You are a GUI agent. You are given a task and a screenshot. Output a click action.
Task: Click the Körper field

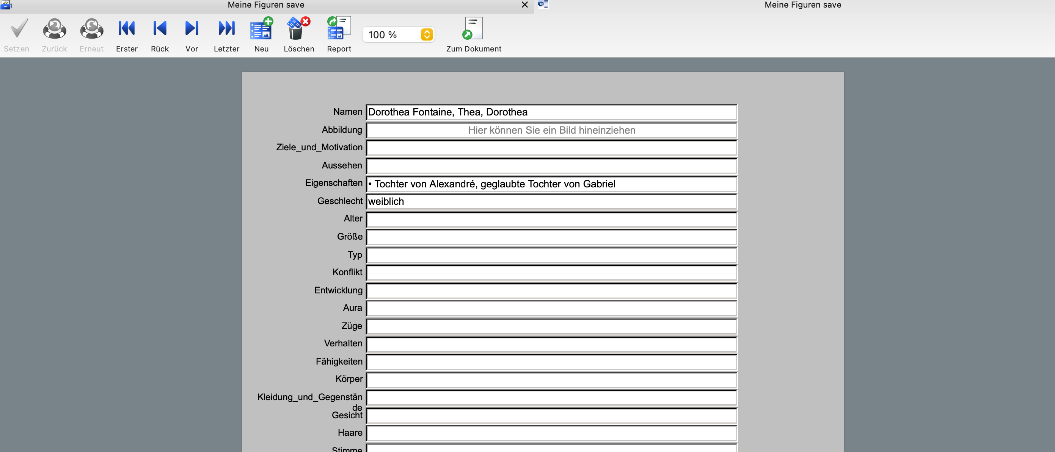tap(551, 380)
